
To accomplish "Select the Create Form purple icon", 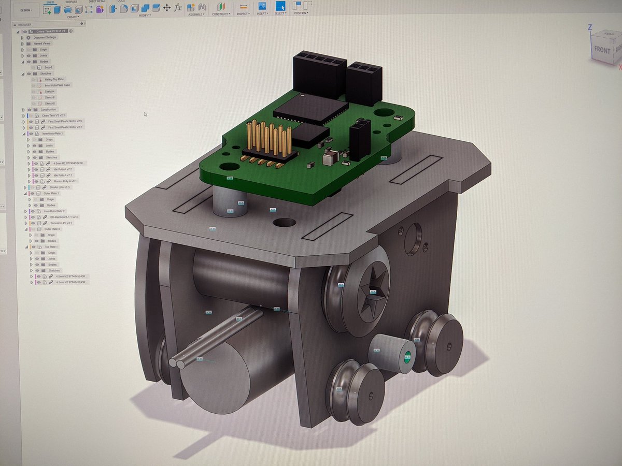I will pyautogui.click(x=100, y=9).
